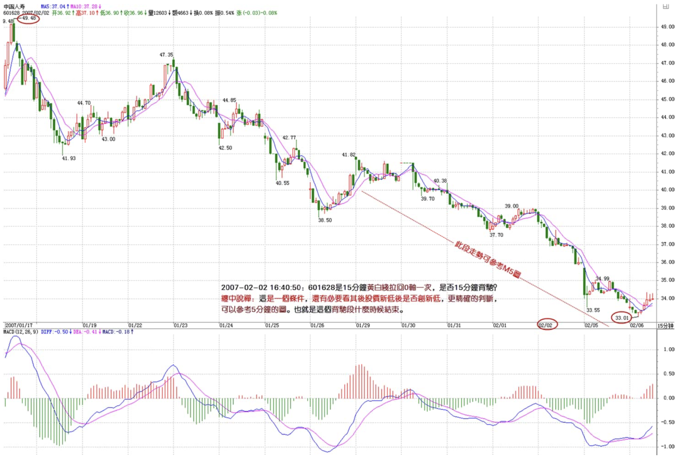
Task: Click the 601628 stock code in header
Action: [12, 13]
